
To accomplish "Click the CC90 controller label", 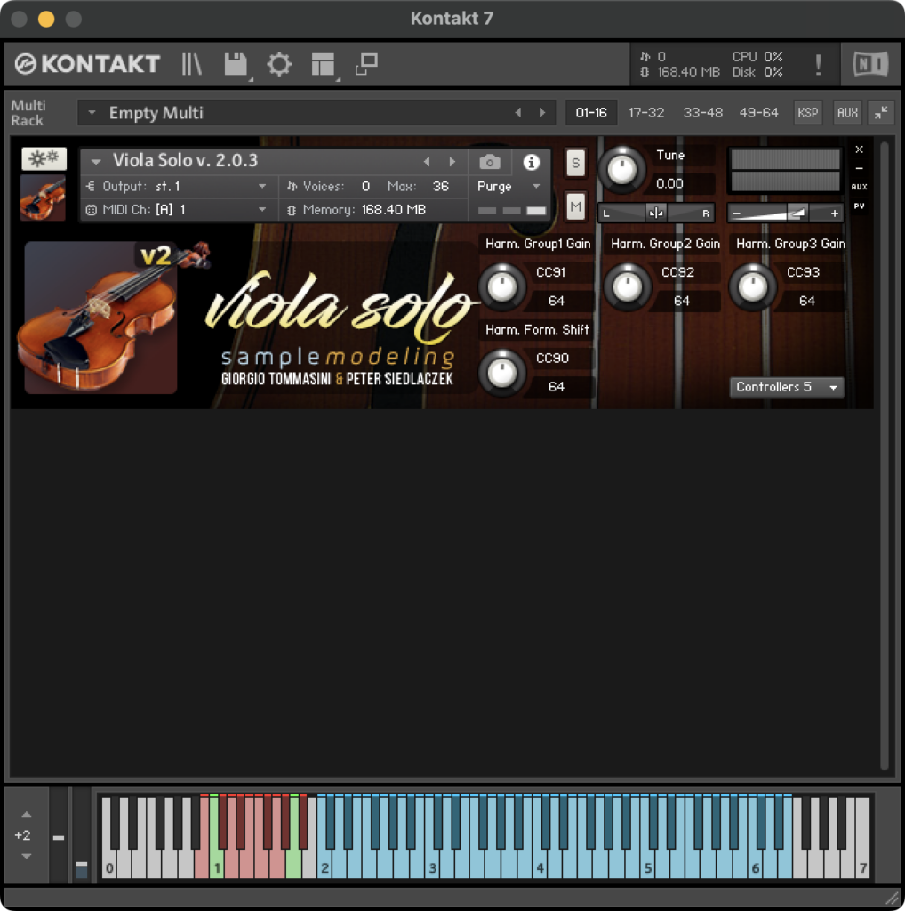I will click(552, 358).
